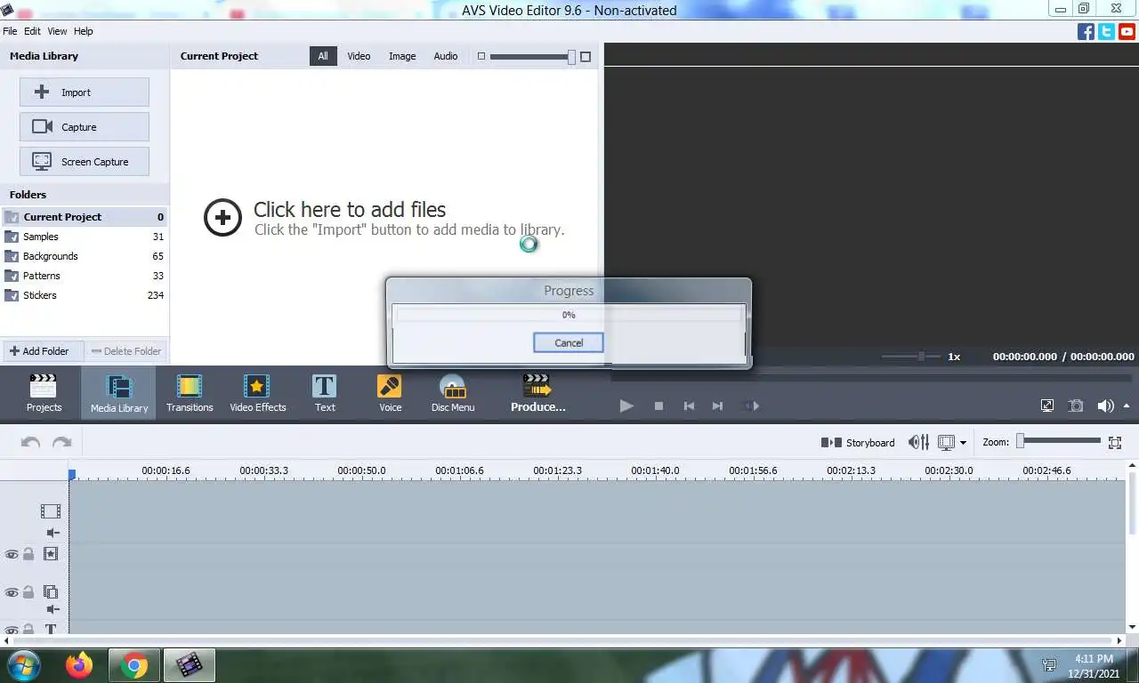
Task: Click the Add Folder button
Action: tap(44, 351)
